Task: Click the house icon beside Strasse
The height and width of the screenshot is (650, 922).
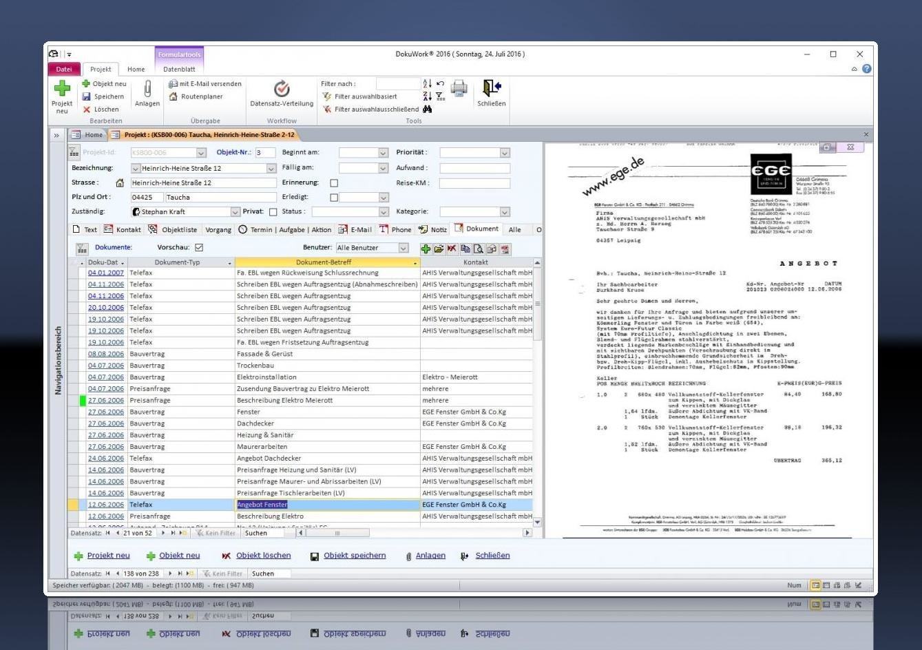Action: pos(120,183)
